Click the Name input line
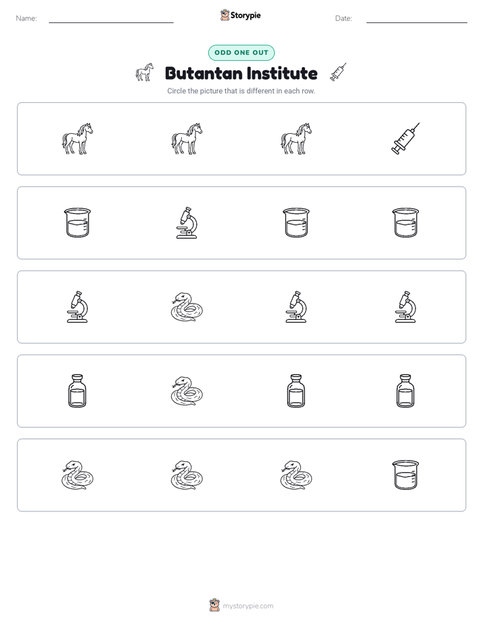This screenshot has width=483, height=625. click(111, 19)
